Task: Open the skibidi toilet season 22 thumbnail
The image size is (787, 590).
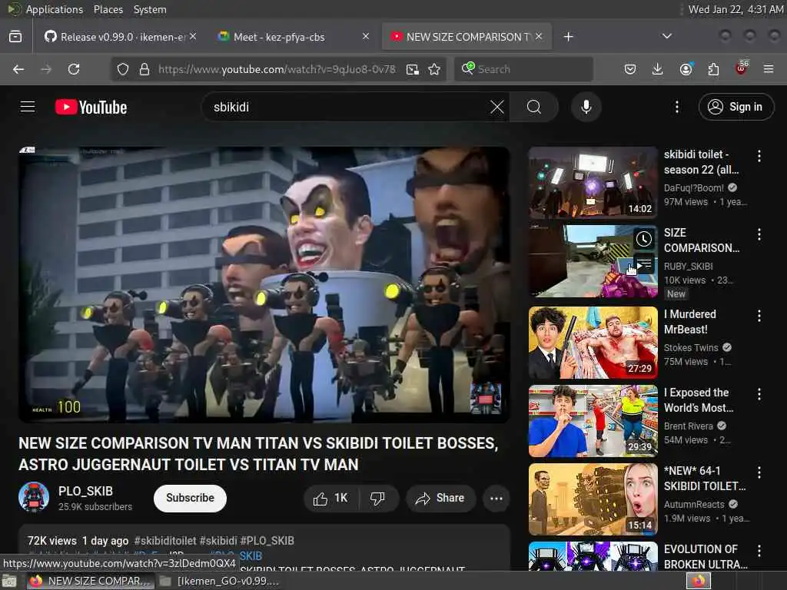Action: click(x=593, y=183)
